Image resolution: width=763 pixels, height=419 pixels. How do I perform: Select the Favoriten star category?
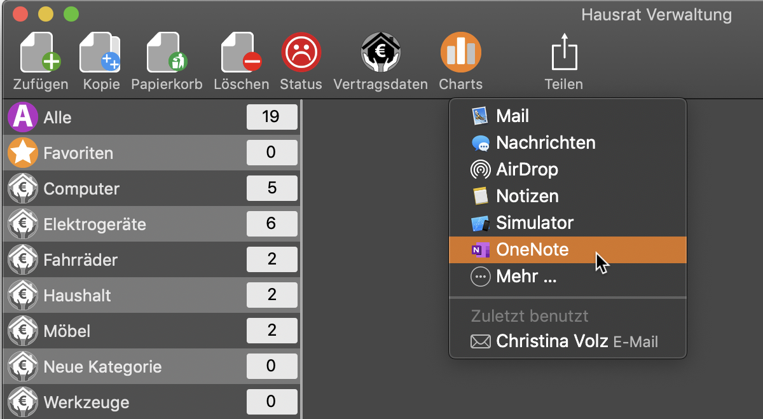point(152,153)
